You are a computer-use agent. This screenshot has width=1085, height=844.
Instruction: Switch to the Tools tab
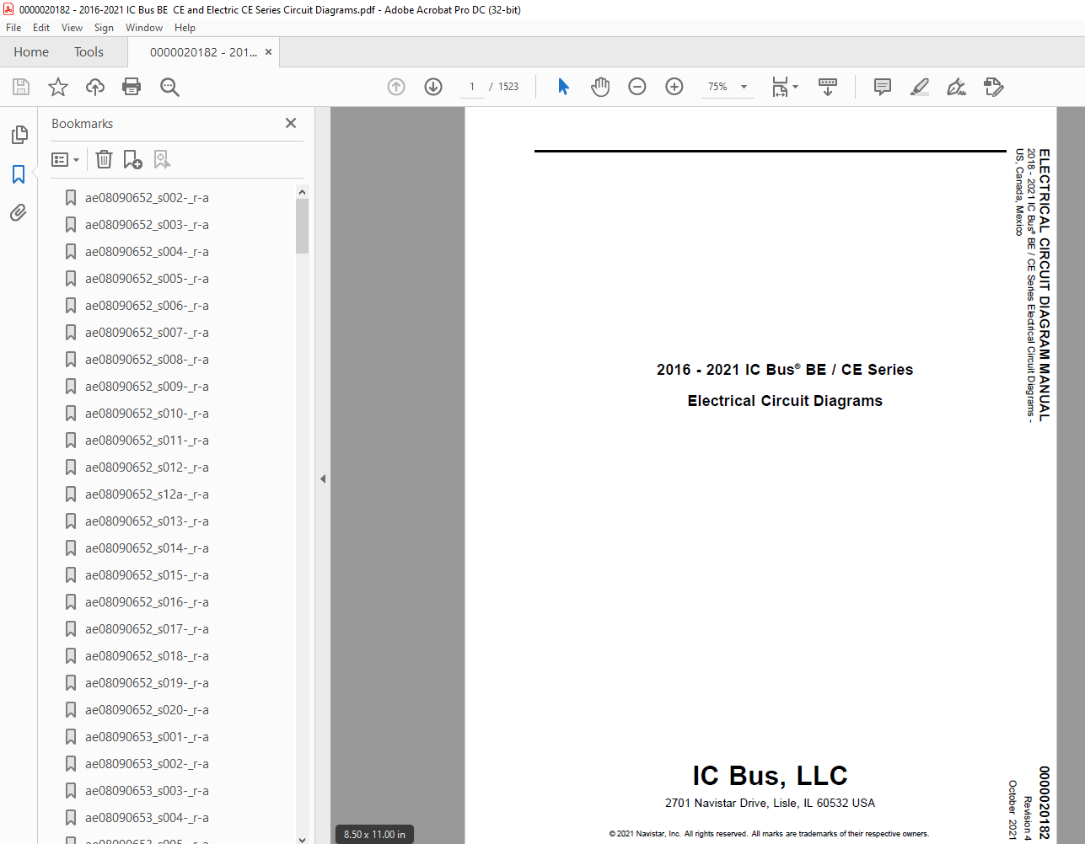point(89,52)
